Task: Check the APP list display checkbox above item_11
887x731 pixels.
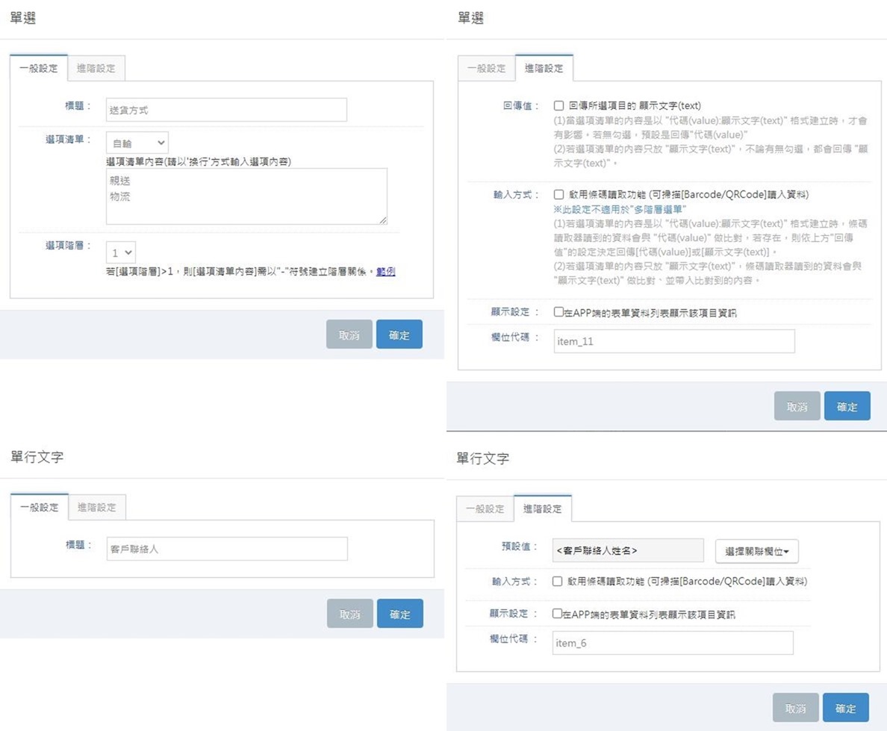Action: click(x=558, y=313)
